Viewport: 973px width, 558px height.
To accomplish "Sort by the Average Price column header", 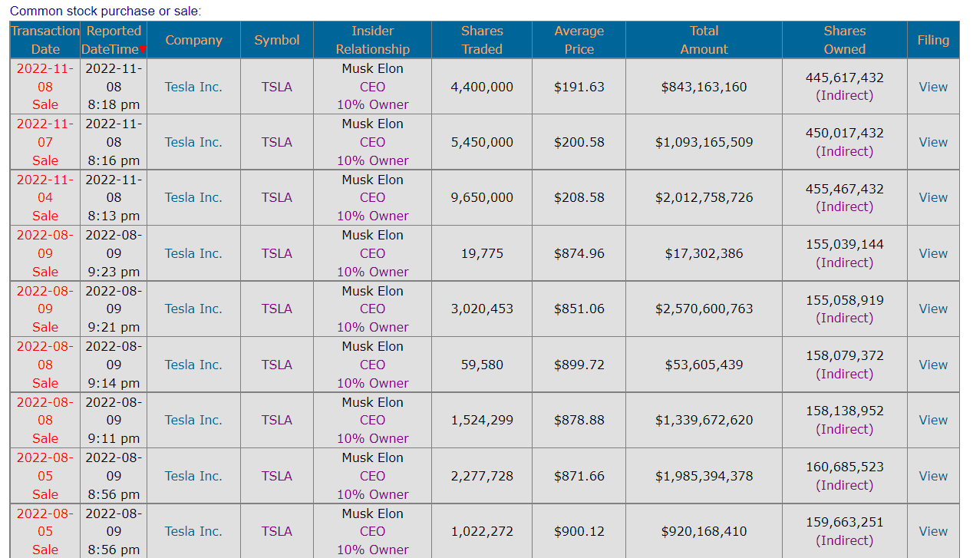I will tap(579, 40).
